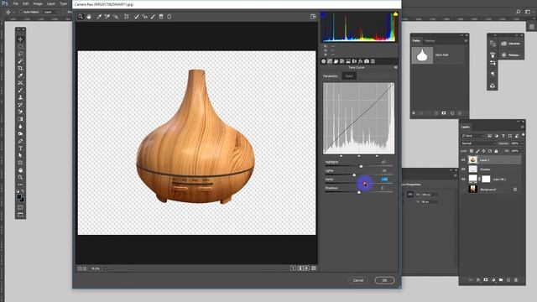Open the Fill dropdown in Layers panel

pyautogui.click(x=522, y=151)
